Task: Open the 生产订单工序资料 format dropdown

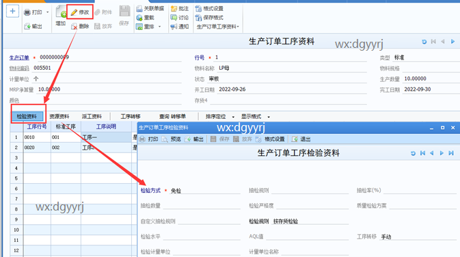Action: [217, 27]
